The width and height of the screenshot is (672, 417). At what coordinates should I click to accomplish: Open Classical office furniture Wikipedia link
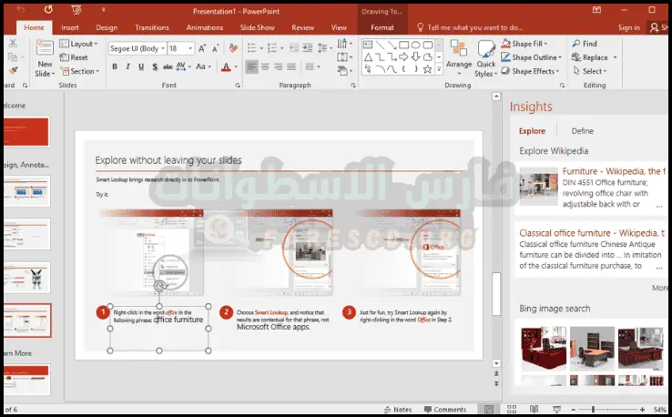pyautogui.click(x=592, y=233)
